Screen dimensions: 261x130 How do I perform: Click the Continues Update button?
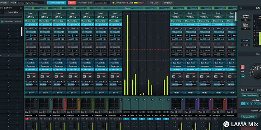(x=57, y=3)
